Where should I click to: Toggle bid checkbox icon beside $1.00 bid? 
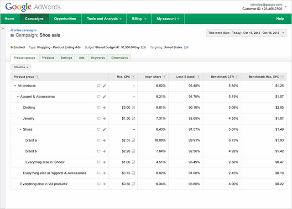[133, 162]
